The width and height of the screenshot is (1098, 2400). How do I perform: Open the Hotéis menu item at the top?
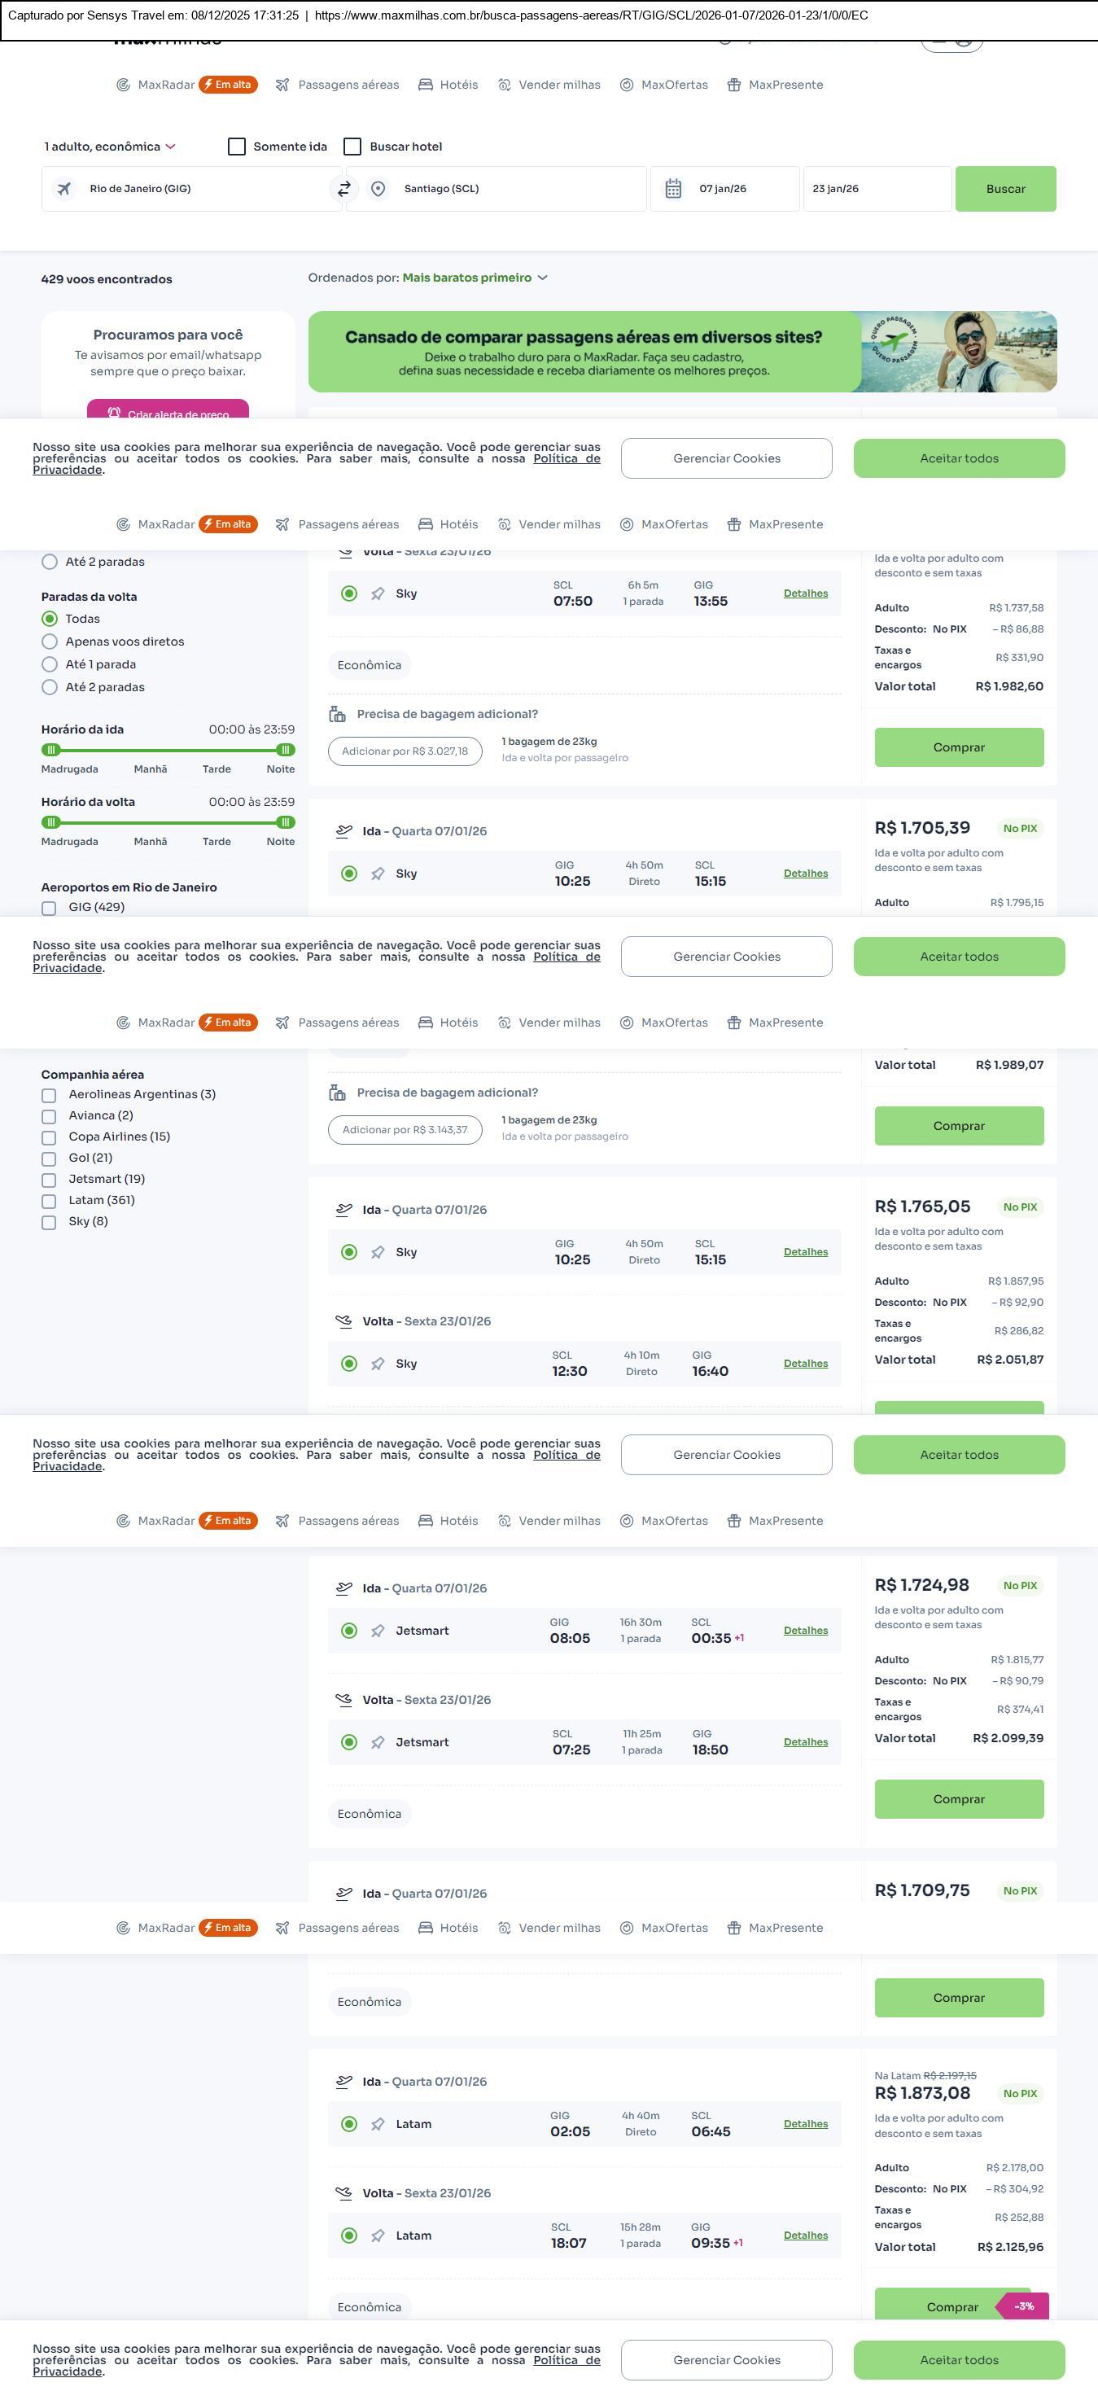(448, 85)
